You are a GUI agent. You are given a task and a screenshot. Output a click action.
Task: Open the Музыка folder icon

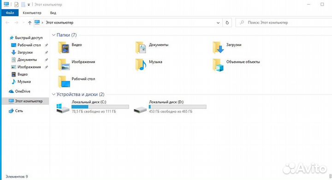click(141, 65)
